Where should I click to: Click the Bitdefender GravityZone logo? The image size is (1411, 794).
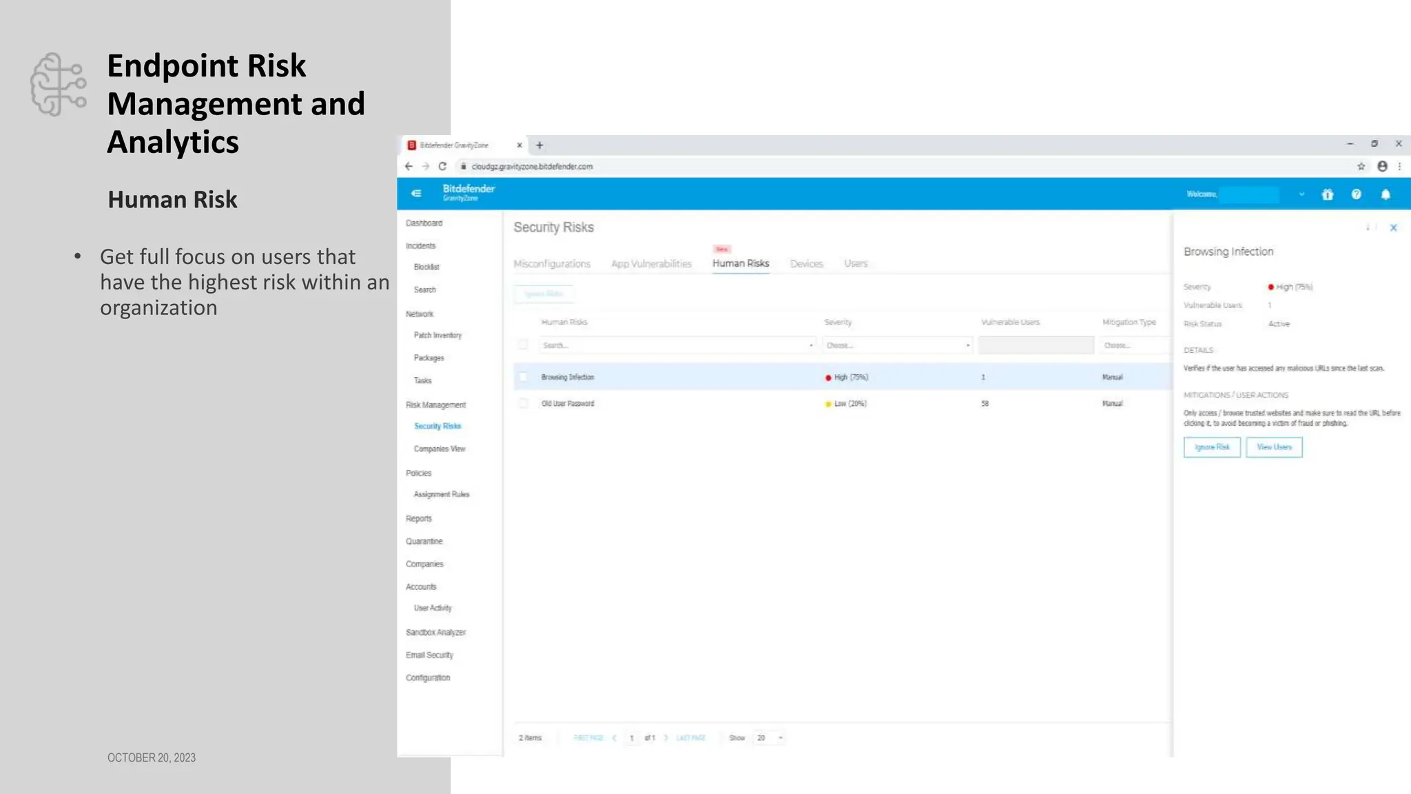pos(468,192)
